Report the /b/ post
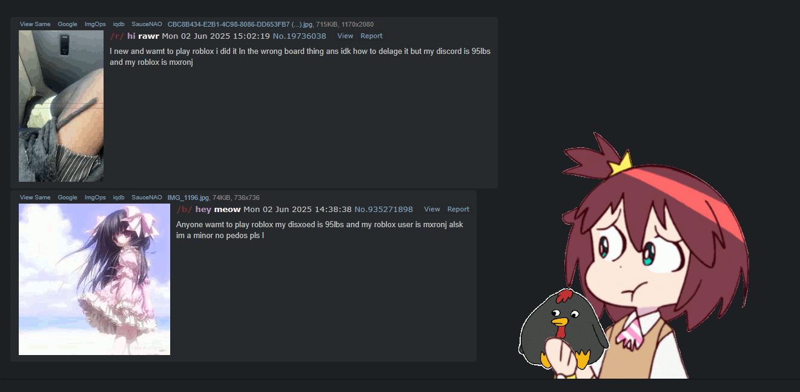This screenshot has width=800, height=392. pyautogui.click(x=458, y=209)
